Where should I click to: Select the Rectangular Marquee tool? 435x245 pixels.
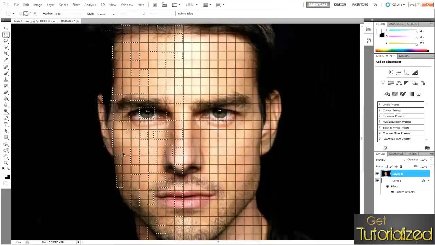click(x=6, y=35)
